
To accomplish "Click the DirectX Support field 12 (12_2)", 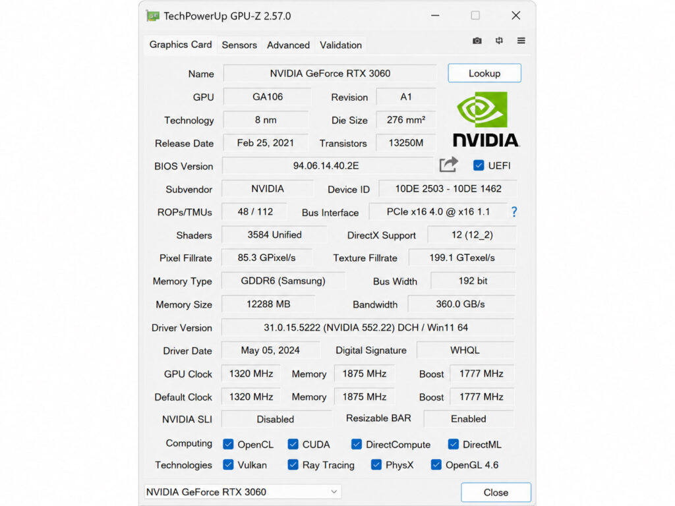I will [x=472, y=235].
